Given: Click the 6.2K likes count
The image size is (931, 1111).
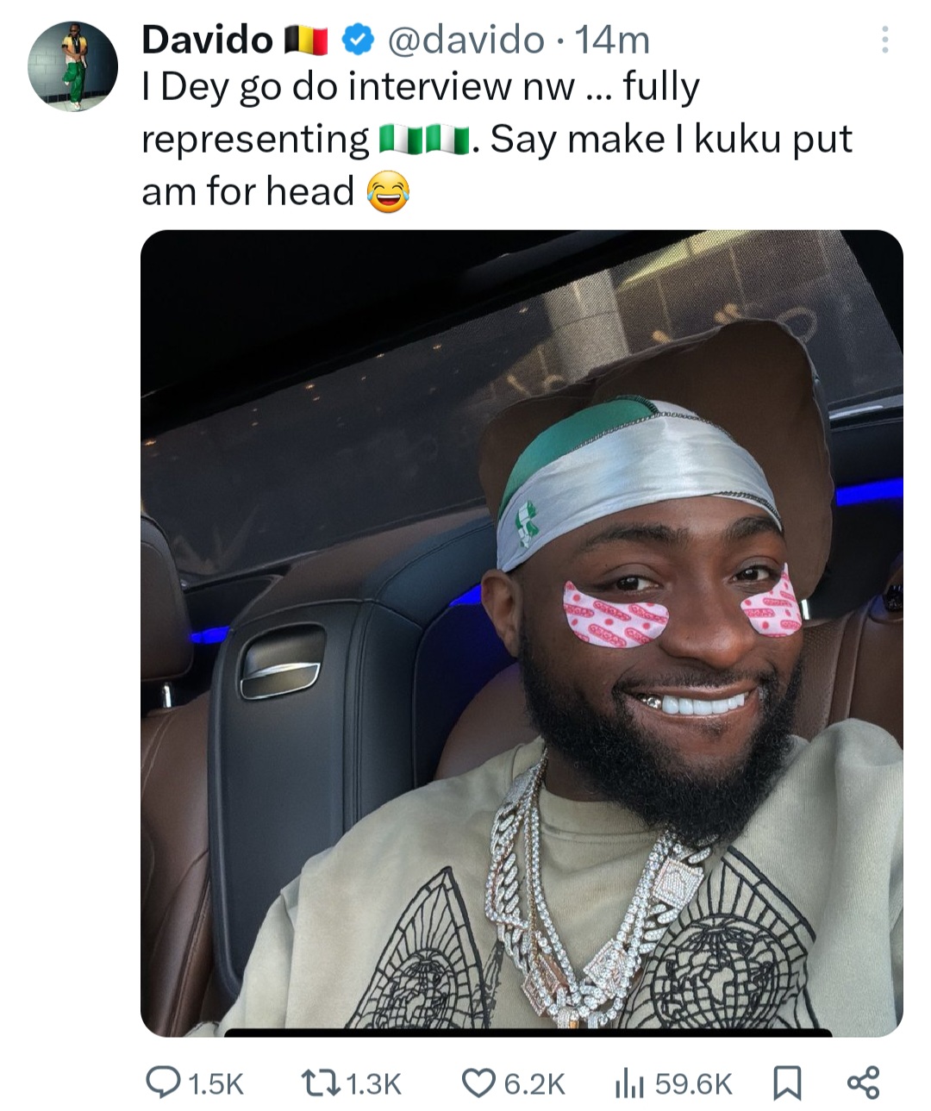Looking at the screenshot, I should tap(534, 1083).
